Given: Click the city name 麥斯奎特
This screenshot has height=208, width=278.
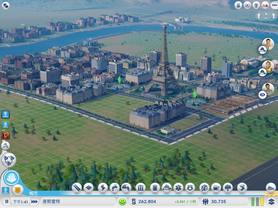Looking at the screenshot, I should (x=51, y=201).
